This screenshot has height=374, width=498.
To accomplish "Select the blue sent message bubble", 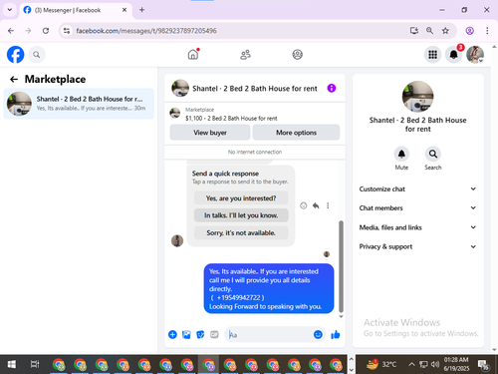I will pos(269,288).
